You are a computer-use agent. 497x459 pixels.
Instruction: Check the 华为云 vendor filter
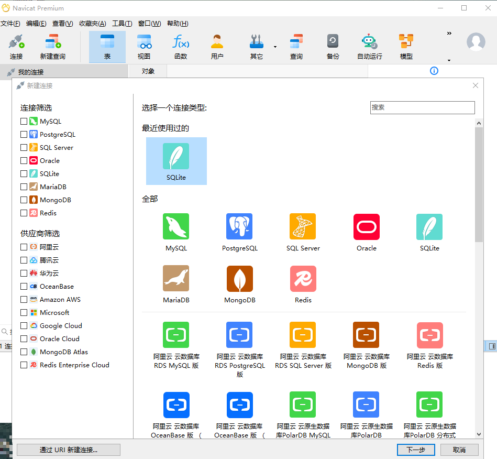pyautogui.click(x=24, y=273)
